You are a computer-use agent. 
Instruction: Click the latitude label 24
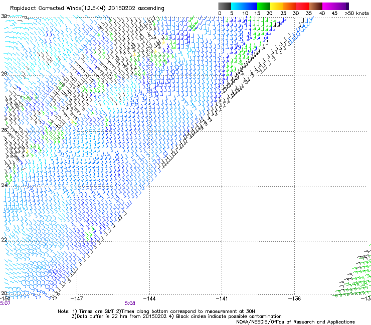(4, 185)
